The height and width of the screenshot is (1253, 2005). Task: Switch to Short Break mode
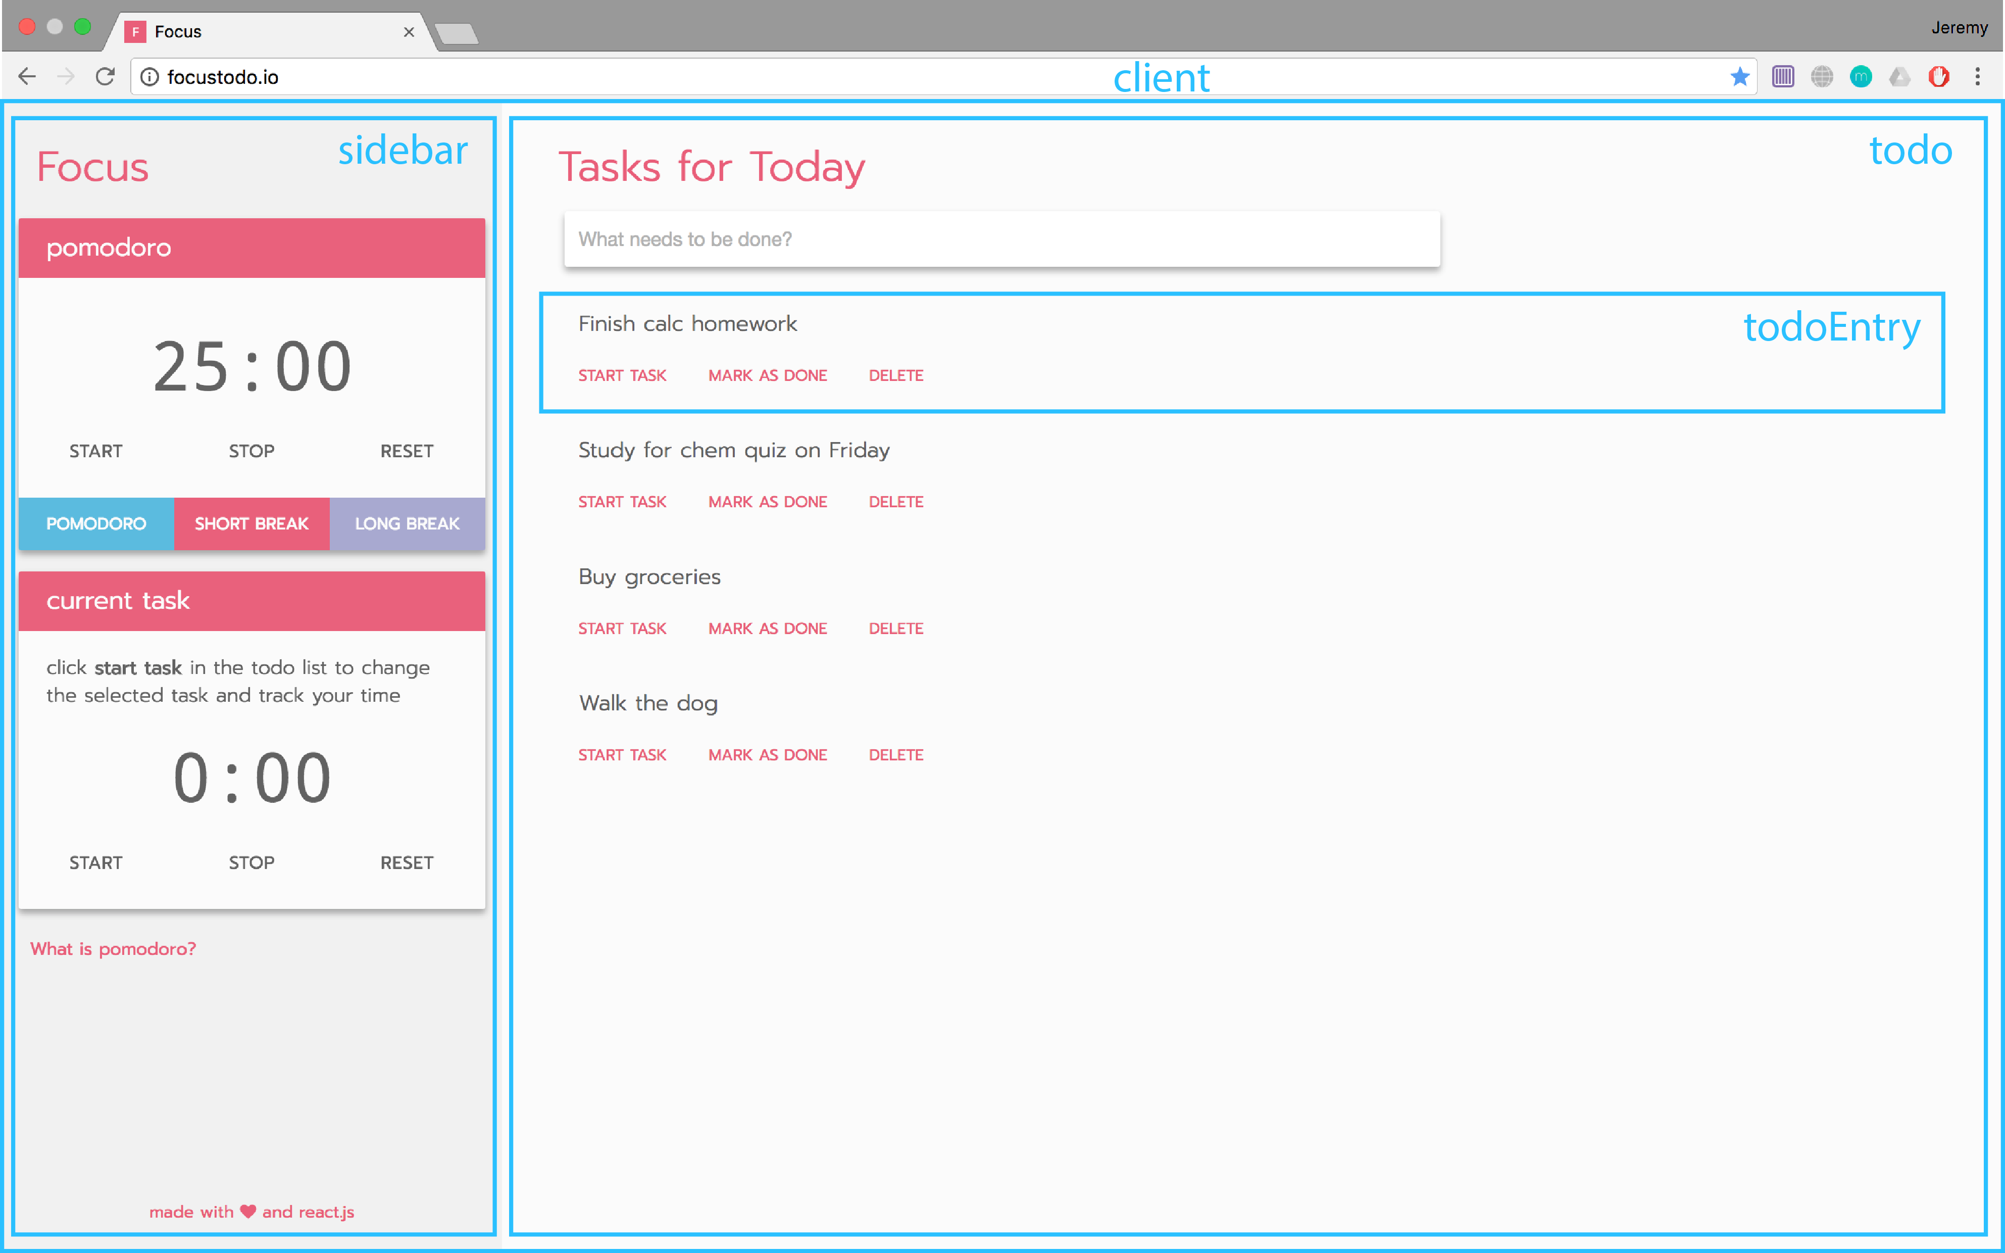point(252,524)
